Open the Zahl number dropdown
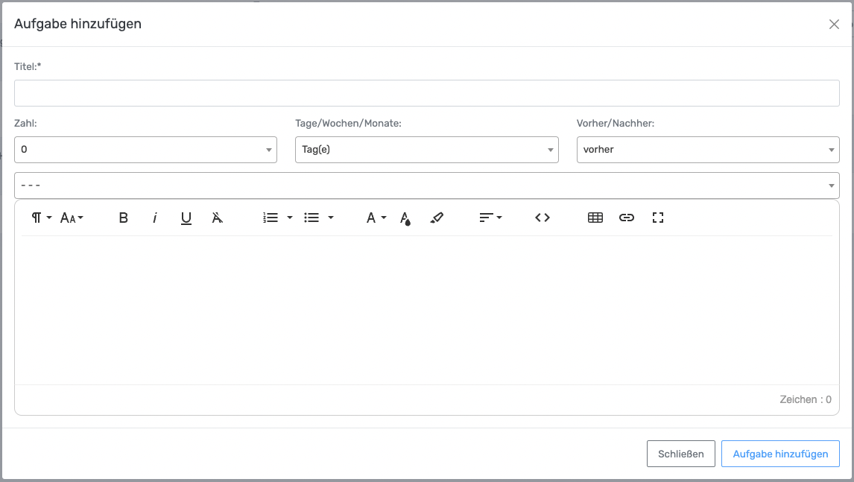This screenshot has height=482, width=854. (145, 150)
